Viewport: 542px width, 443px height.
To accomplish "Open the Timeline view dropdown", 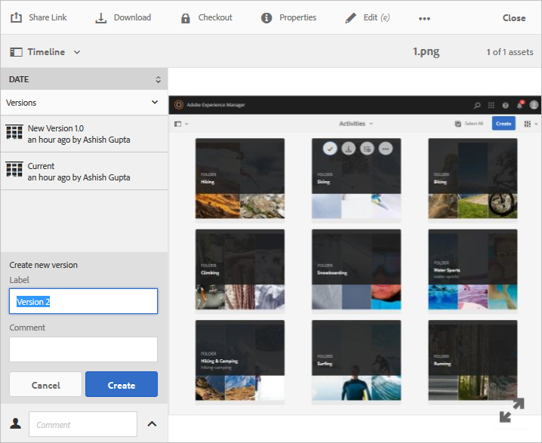I will pyautogui.click(x=77, y=52).
